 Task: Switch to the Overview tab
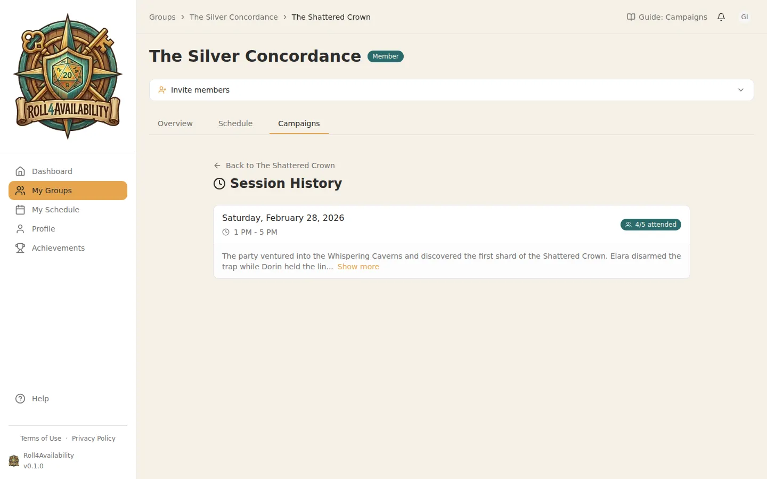coord(175,123)
